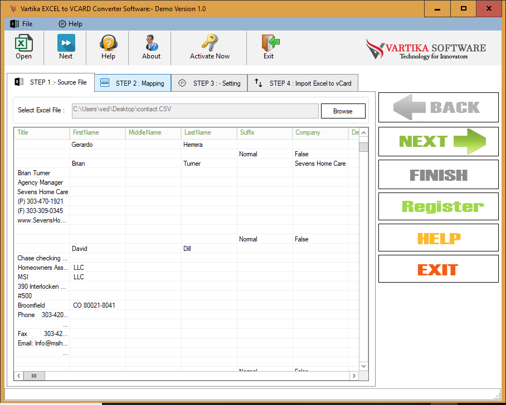Screen dimensions: 506x405
Task: Select the Homeowners Ass... cell
Action: point(42,268)
